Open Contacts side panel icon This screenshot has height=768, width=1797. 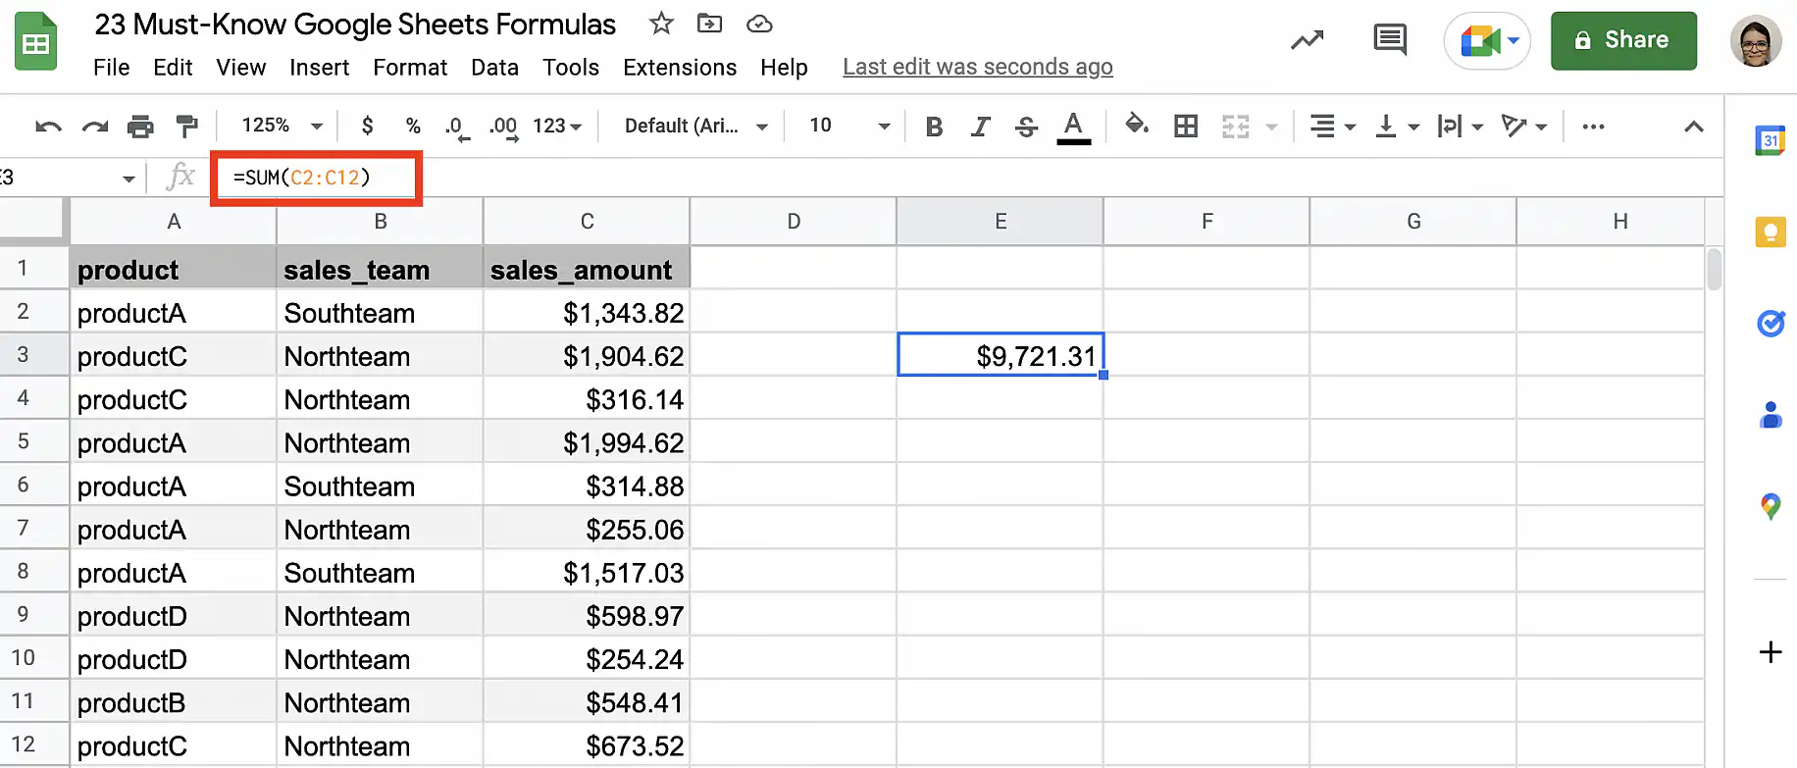(1771, 415)
